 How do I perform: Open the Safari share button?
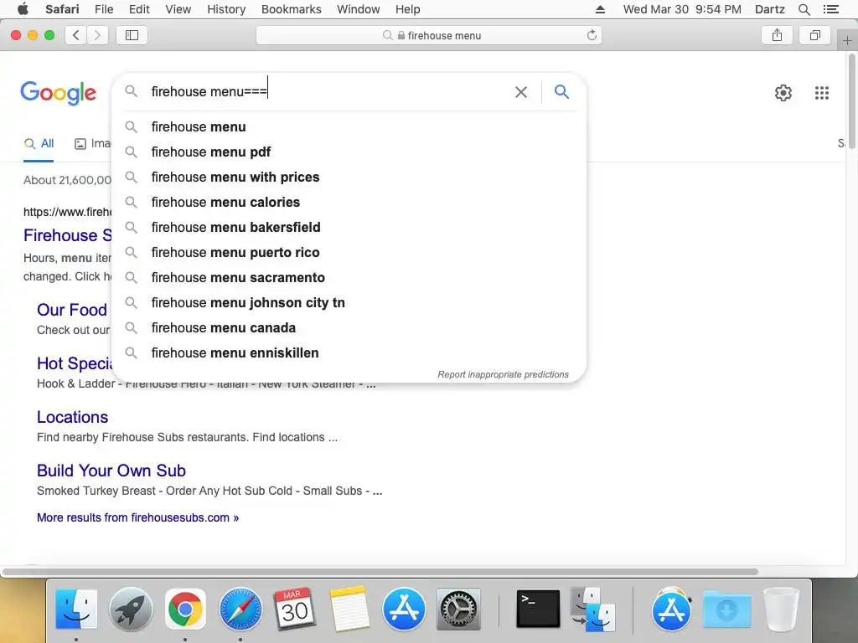(x=777, y=35)
